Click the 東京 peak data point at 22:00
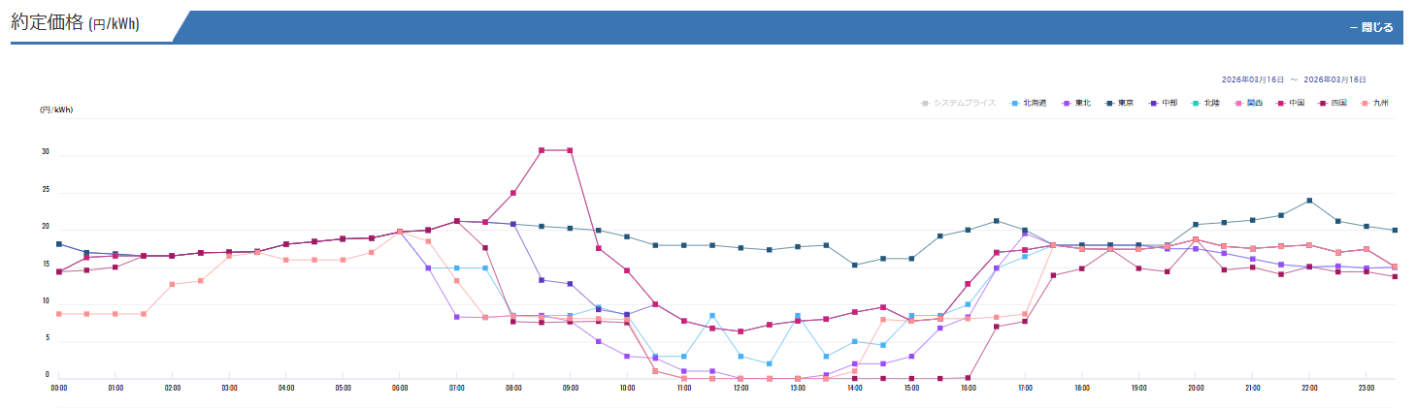 pos(1310,201)
